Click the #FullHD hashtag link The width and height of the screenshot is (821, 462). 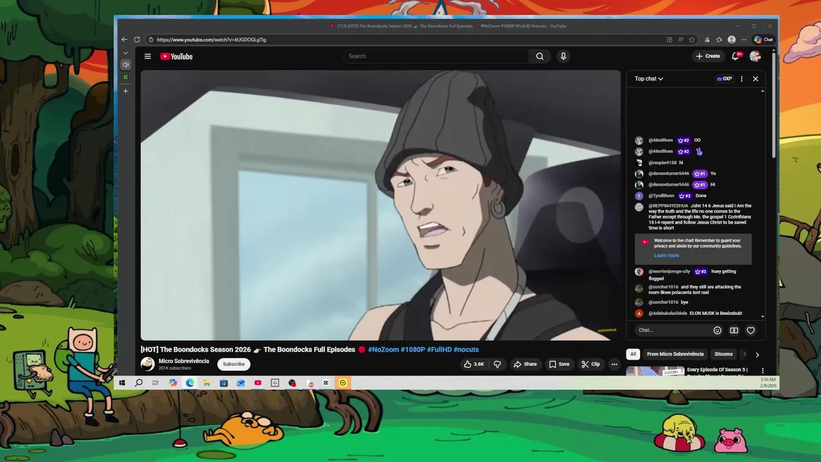pyautogui.click(x=439, y=350)
